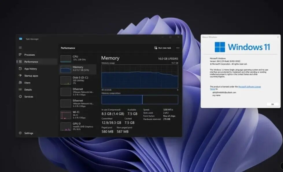Open the three-dot more options menu

coord(178,48)
